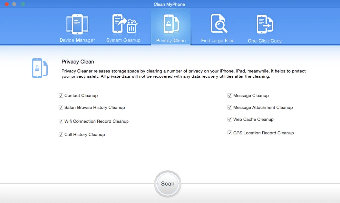Image resolution: width=340 pixels, height=203 pixels.
Task: Click the large Privacy Clean section icon
Action: 40,68
